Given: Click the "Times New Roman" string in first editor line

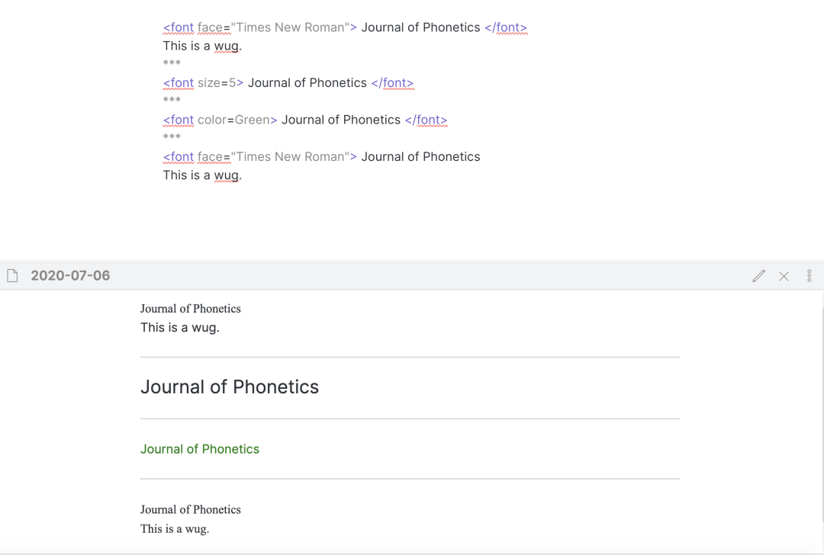Looking at the screenshot, I should (x=290, y=27).
